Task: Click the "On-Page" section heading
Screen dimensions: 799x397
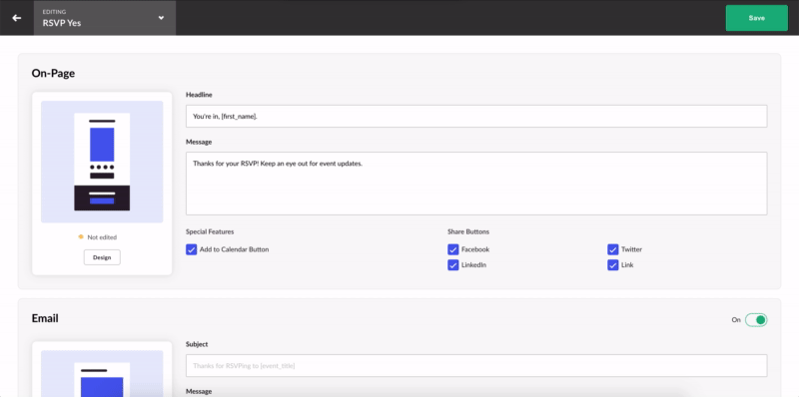Action: click(53, 73)
